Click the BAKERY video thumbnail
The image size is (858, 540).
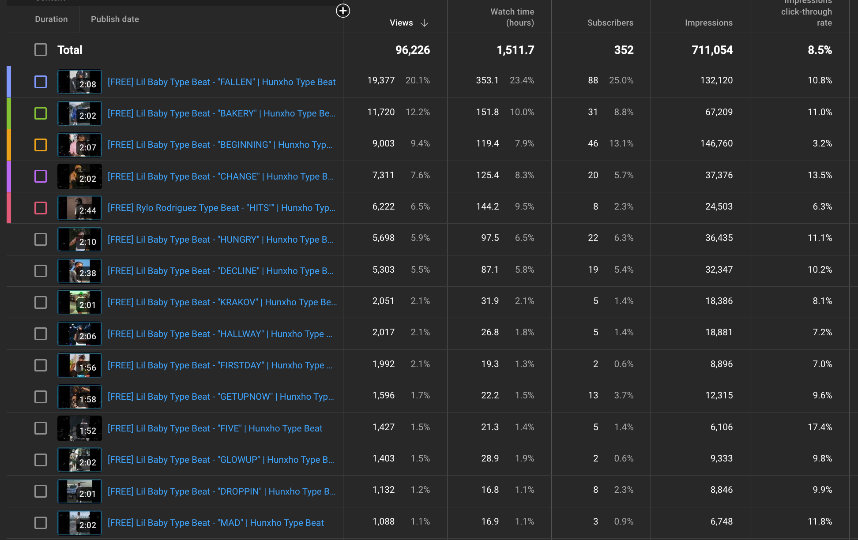(79, 113)
